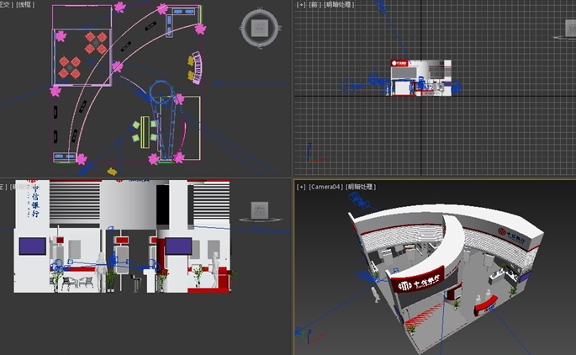
Task: Open the [线框] wireframe shading menu
Action: click(25, 5)
